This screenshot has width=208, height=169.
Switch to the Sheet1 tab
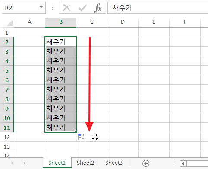[x=57, y=163]
